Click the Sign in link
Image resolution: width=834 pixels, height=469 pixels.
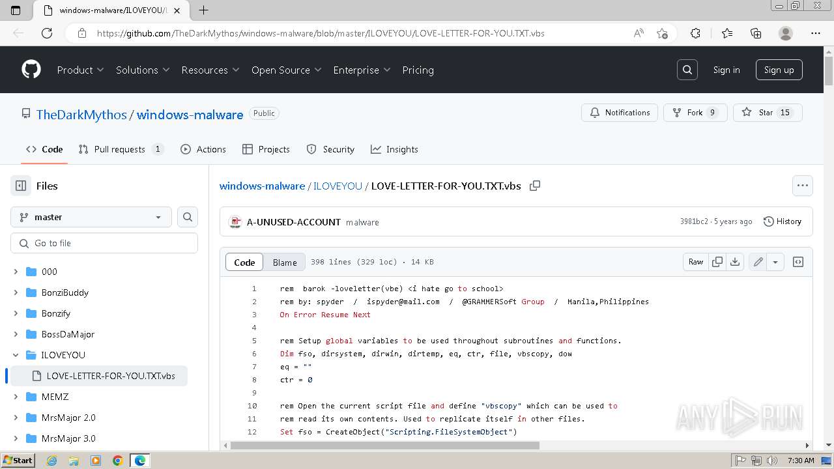[726, 70]
